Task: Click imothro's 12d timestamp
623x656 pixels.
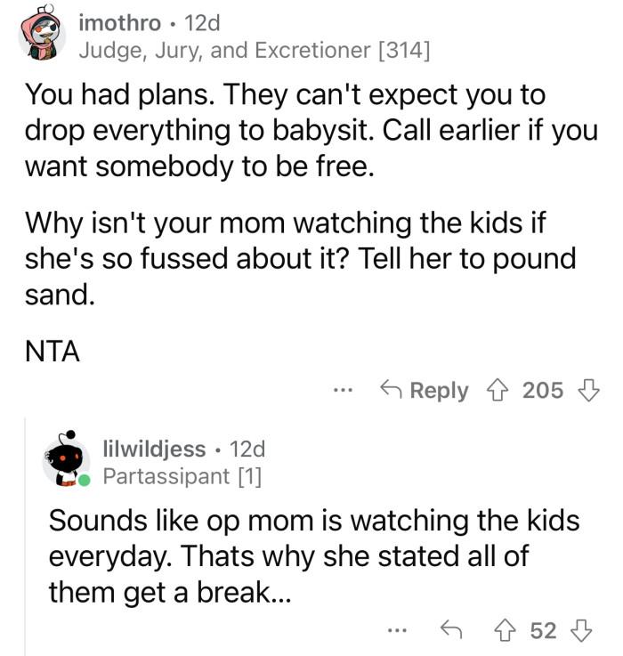Action: coord(201,22)
